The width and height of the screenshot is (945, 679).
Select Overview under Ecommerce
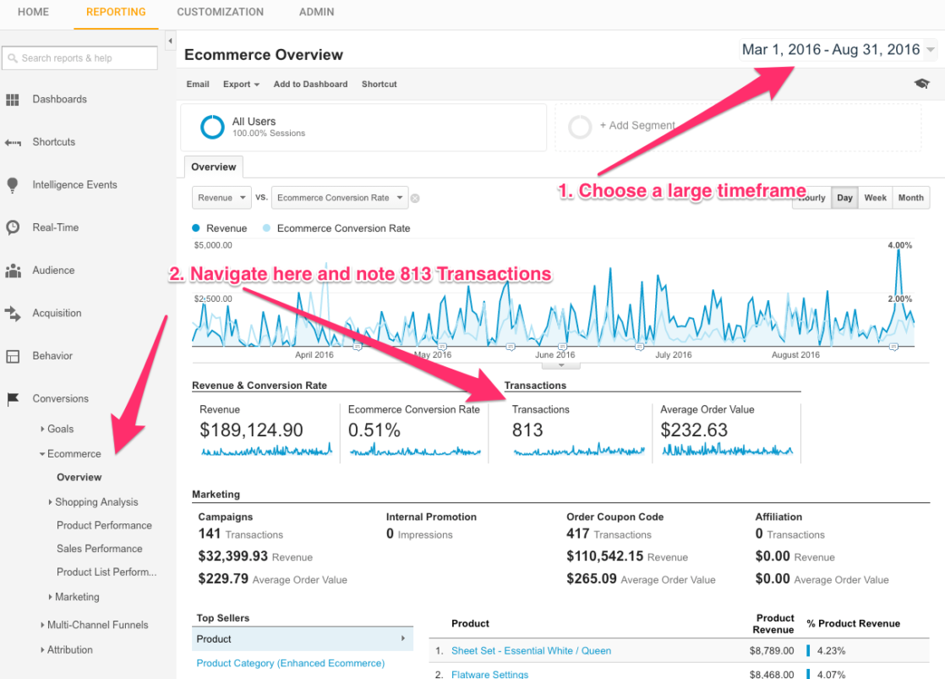tap(79, 477)
